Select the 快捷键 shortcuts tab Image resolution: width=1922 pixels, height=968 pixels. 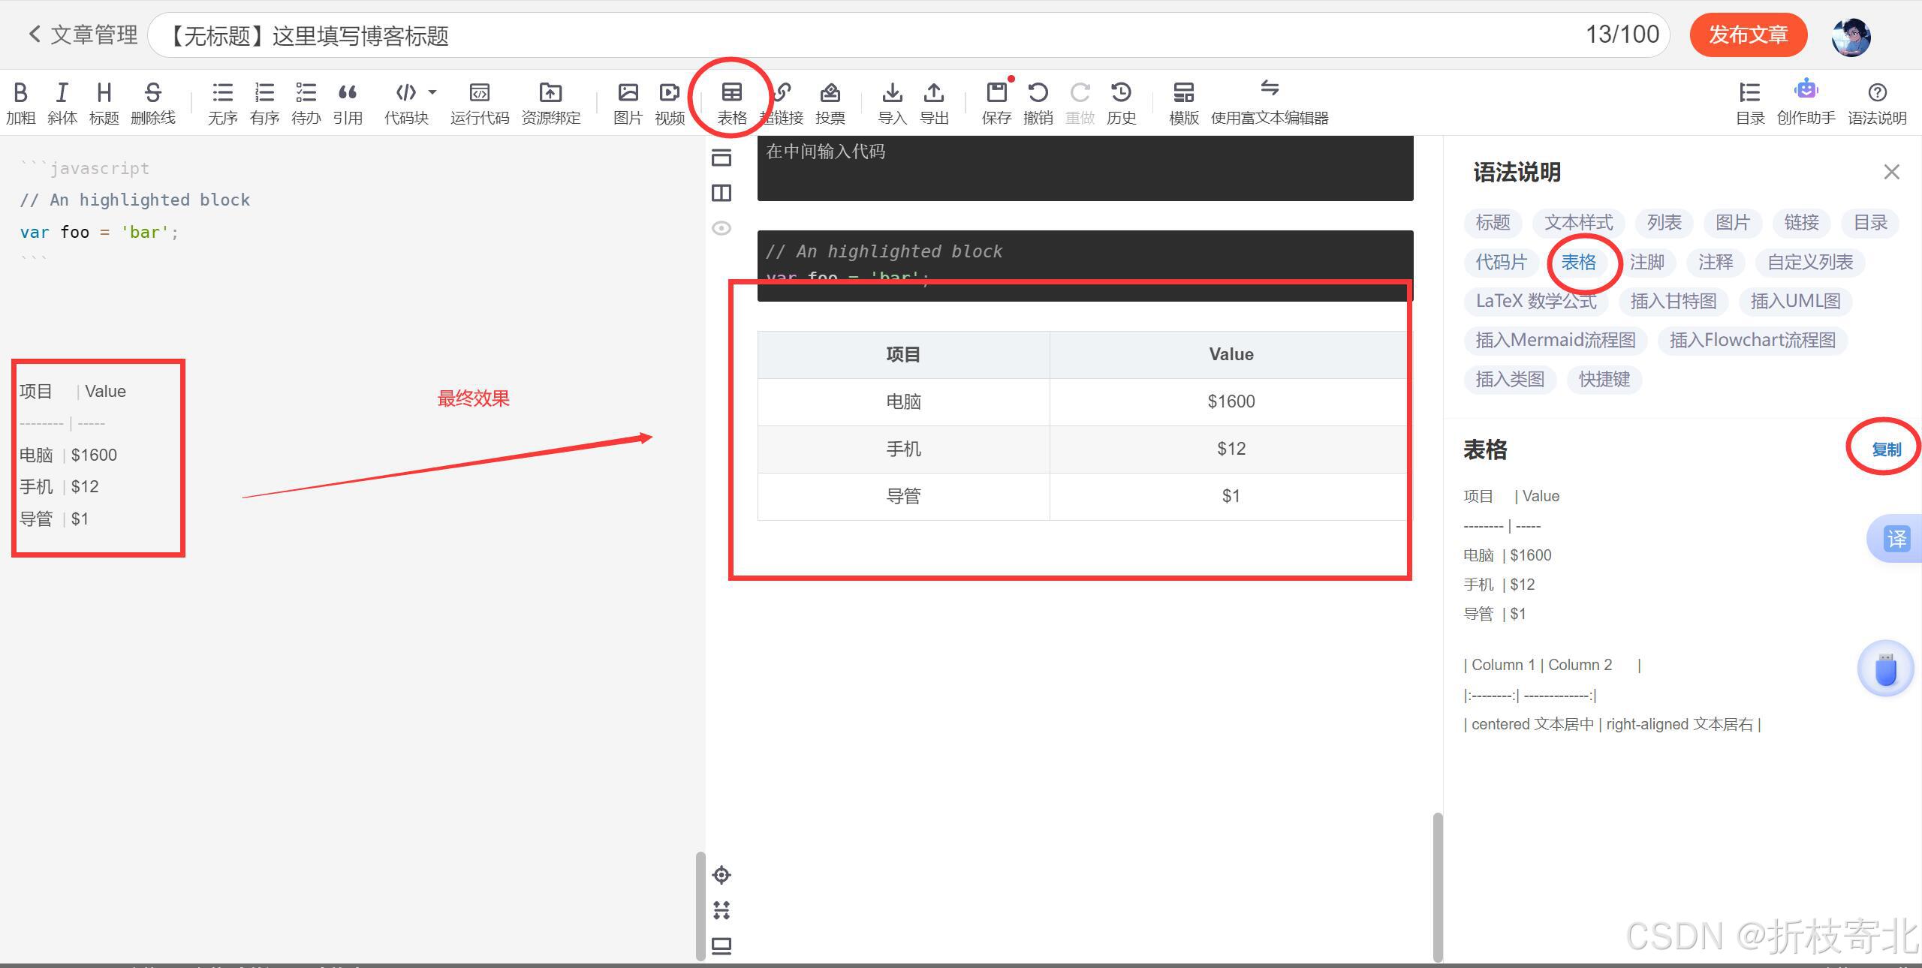1604,379
